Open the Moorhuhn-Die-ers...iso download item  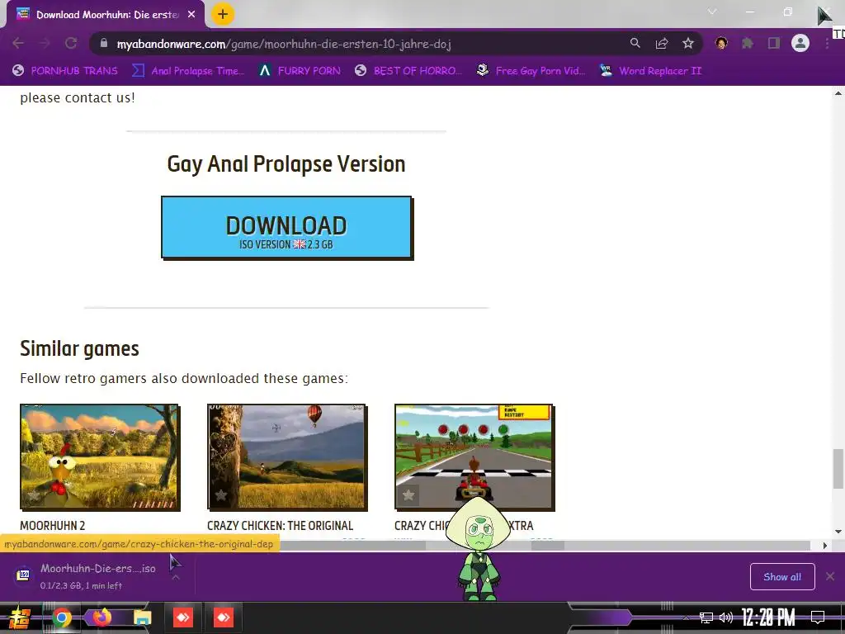(x=97, y=576)
